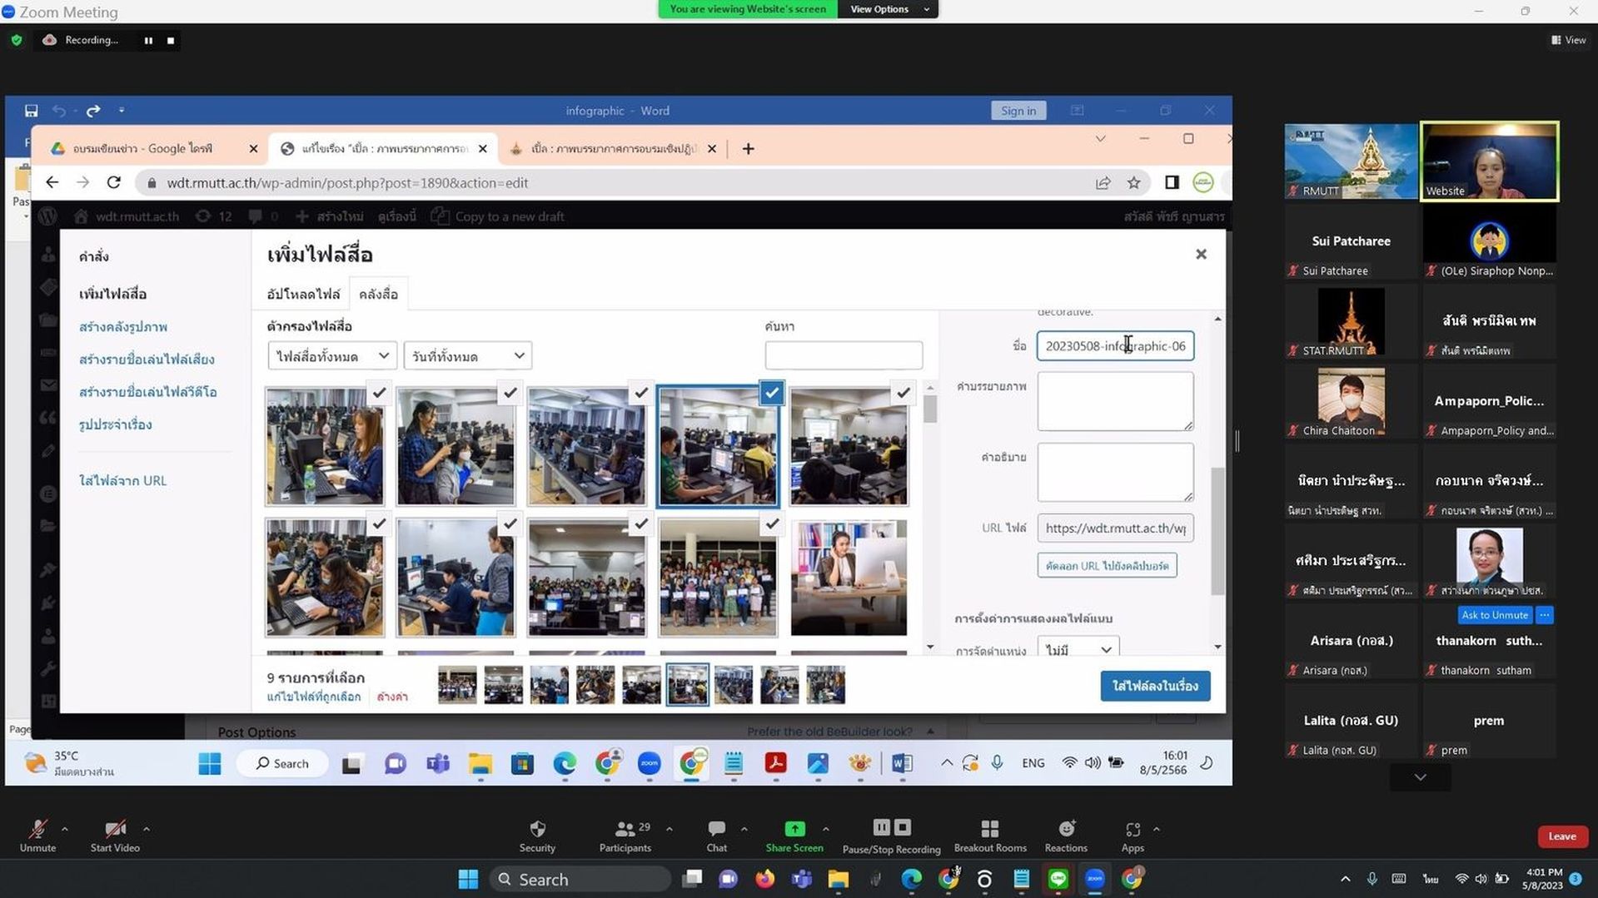Click the Insert from URL link
The height and width of the screenshot is (898, 1598).
pos(122,481)
